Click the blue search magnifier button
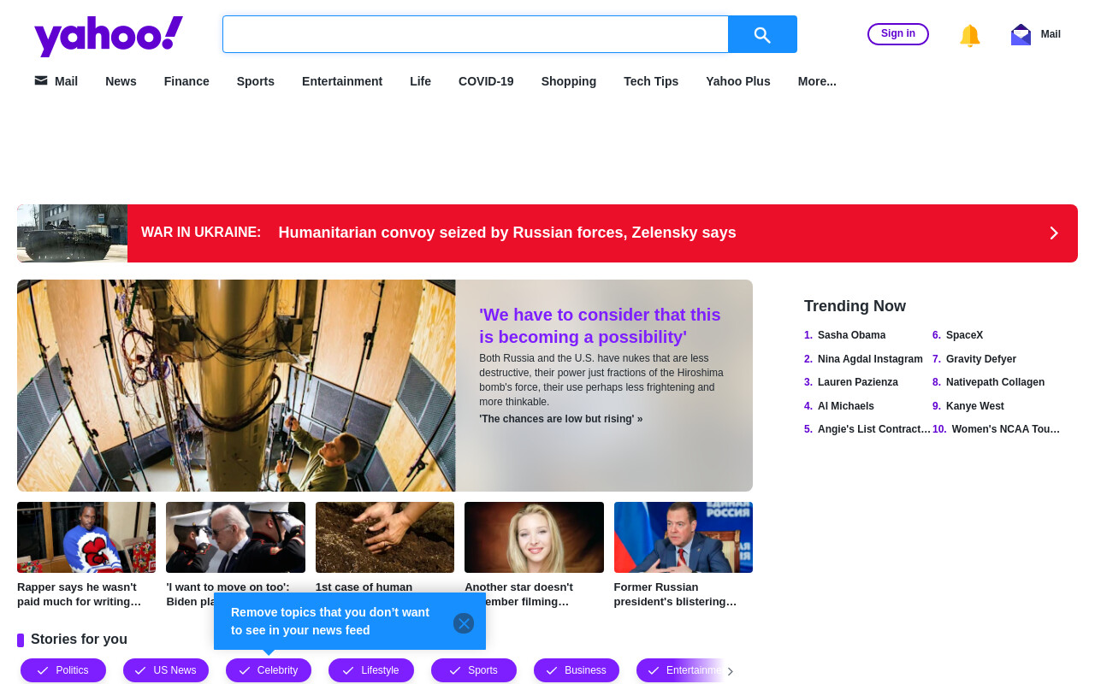The image size is (1095, 684). tap(762, 34)
